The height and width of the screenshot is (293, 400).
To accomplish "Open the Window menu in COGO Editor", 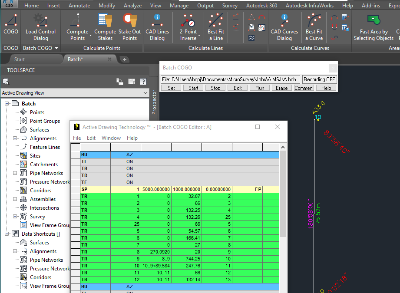I will pyautogui.click(x=111, y=138).
